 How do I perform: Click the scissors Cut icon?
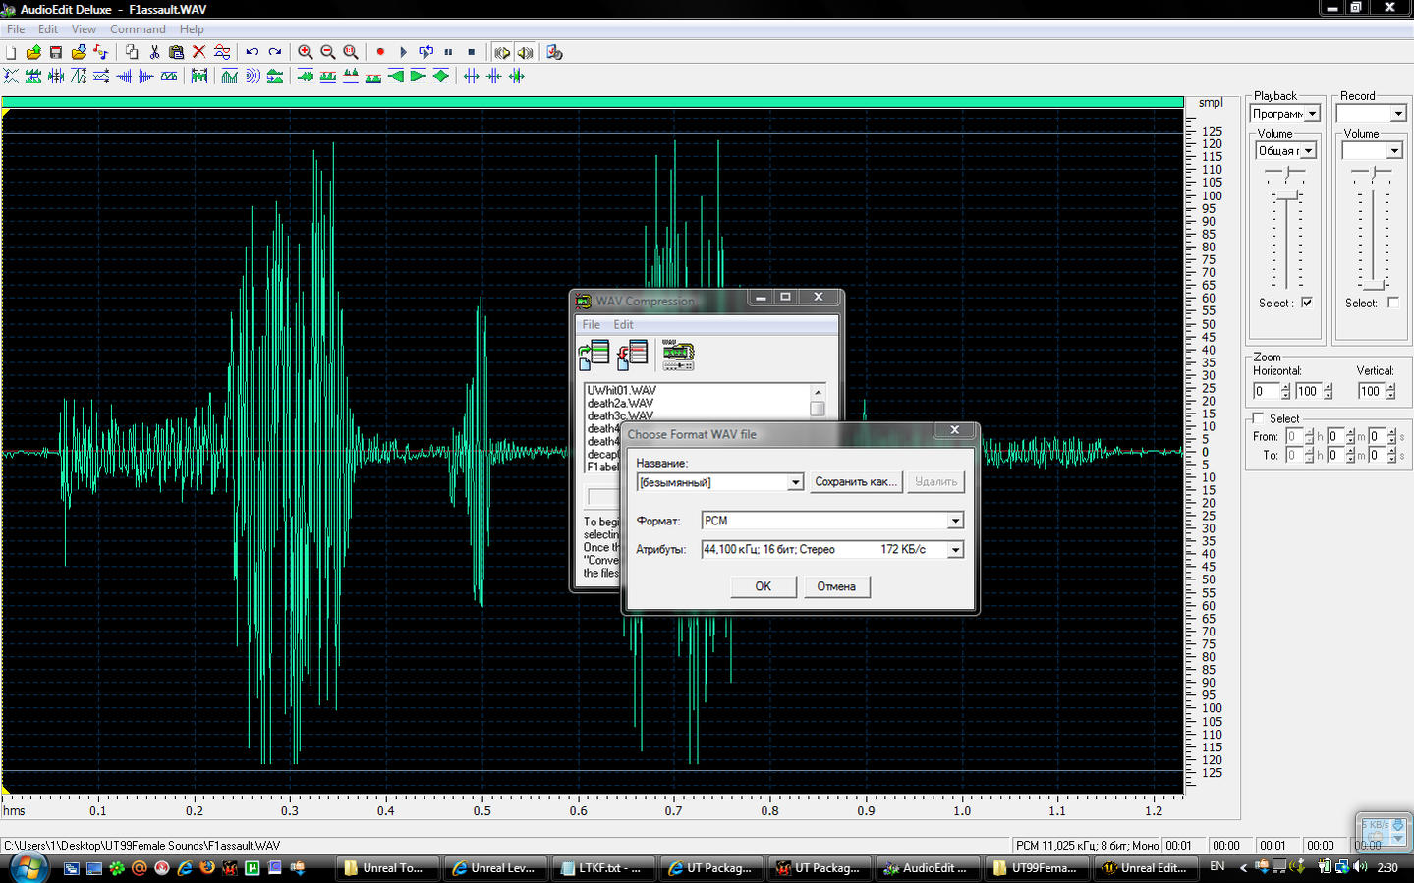[154, 52]
